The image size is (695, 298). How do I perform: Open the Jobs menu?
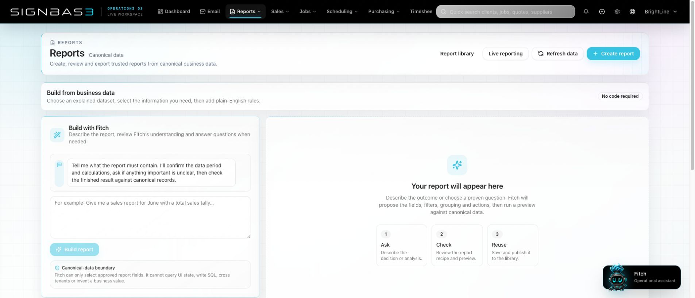(x=308, y=12)
